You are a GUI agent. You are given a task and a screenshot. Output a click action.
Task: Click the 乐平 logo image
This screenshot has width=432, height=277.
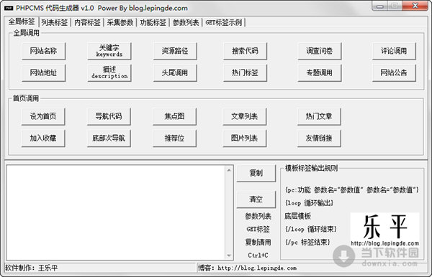(x=384, y=230)
